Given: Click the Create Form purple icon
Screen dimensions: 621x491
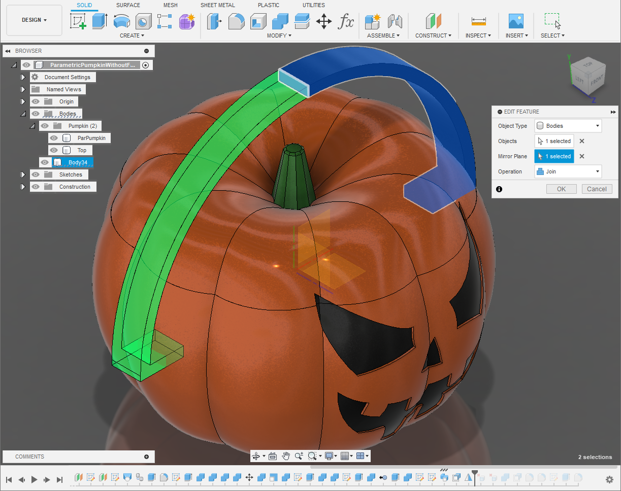Looking at the screenshot, I should coord(187,21).
